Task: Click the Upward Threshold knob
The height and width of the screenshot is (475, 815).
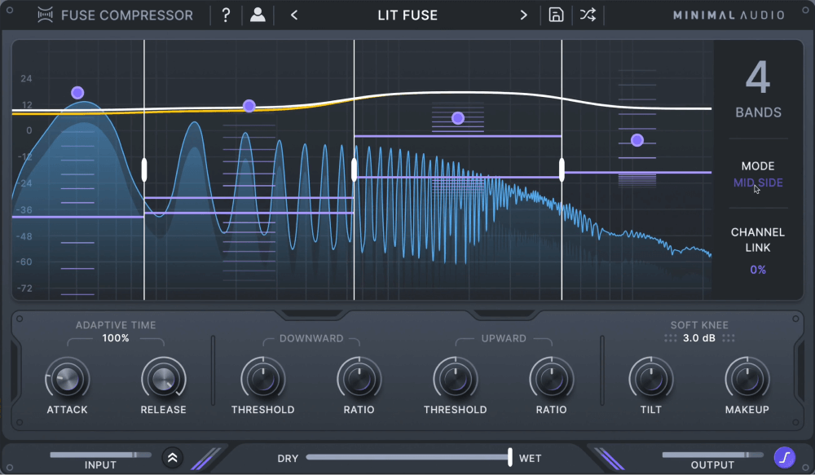Action: [x=456, y=380]
